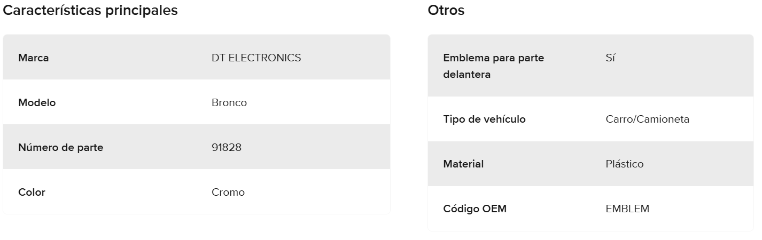Select the Color row label

pyautogui.click(x=32, y=192)
